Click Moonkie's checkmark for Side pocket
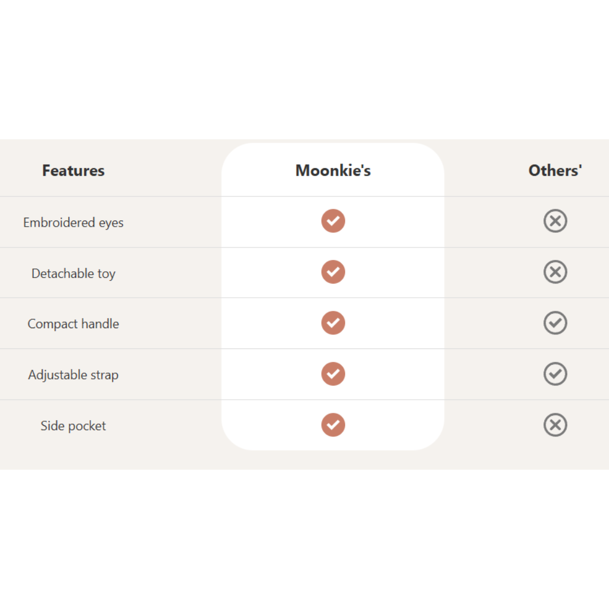 point(333,425)
